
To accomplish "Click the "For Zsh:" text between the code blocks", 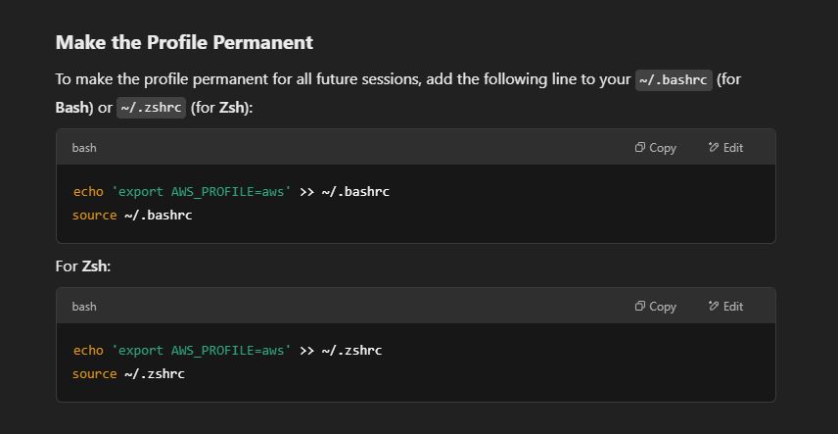I will pyautogui.click(x=83, y=265).
